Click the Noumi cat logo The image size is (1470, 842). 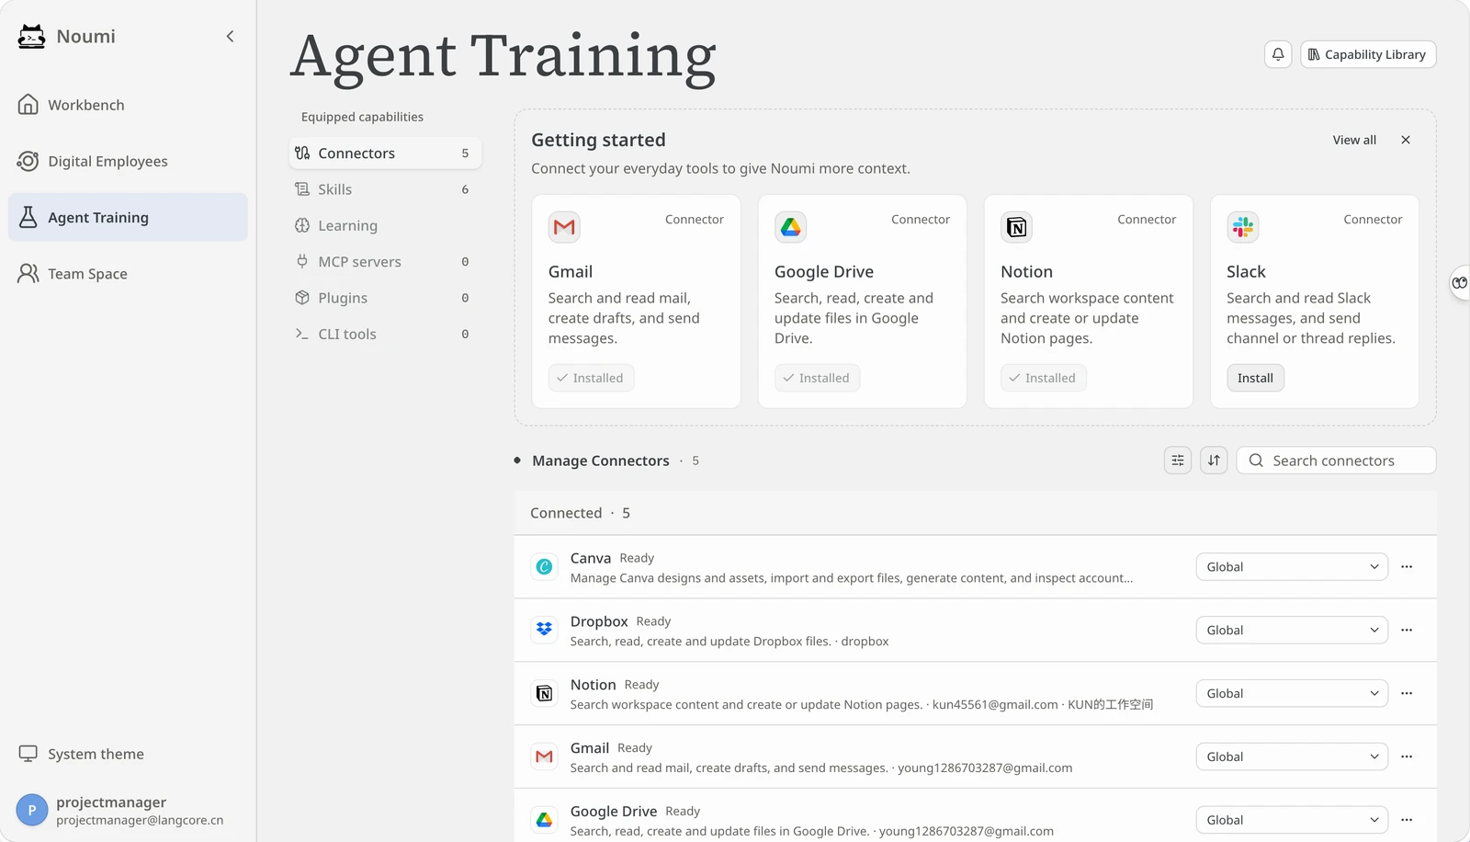click(x=31, y=37)
